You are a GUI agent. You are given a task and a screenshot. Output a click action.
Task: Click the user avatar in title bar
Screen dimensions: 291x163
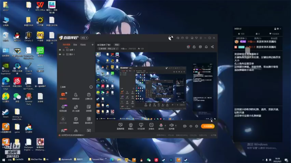tap(171, 38)
